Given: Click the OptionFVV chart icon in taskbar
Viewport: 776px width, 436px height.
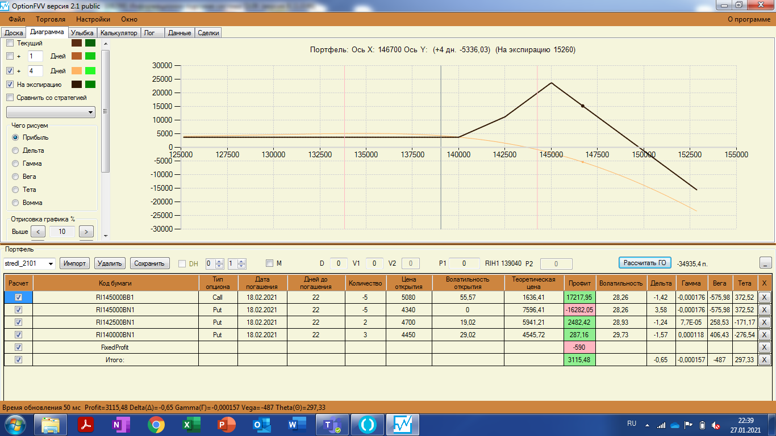Looking at the screenshot, I should pyautogui.click(x=403, y=425).
